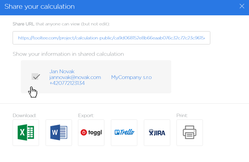Export the calculation to JIRA
249x162 pixels.
[x=157, y=132]
